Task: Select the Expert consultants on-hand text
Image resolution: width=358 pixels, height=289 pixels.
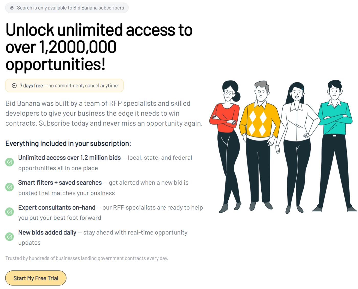Action: [x=57, y=207]
